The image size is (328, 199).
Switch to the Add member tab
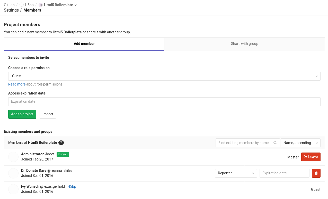point(84,44)
